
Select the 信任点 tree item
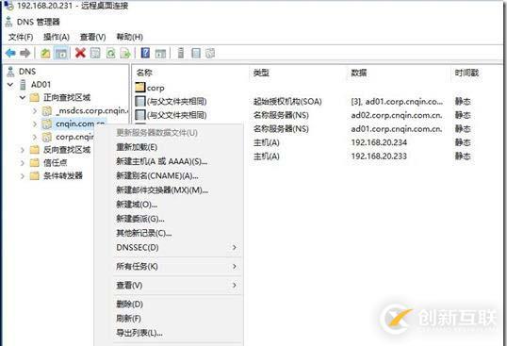click(56, 163)
